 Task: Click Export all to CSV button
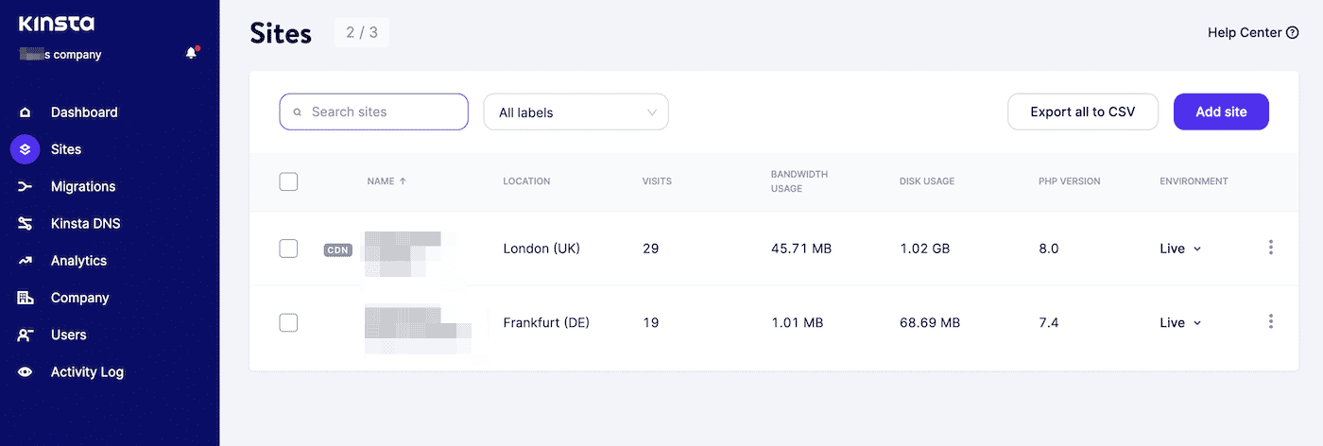point(1082,111)
